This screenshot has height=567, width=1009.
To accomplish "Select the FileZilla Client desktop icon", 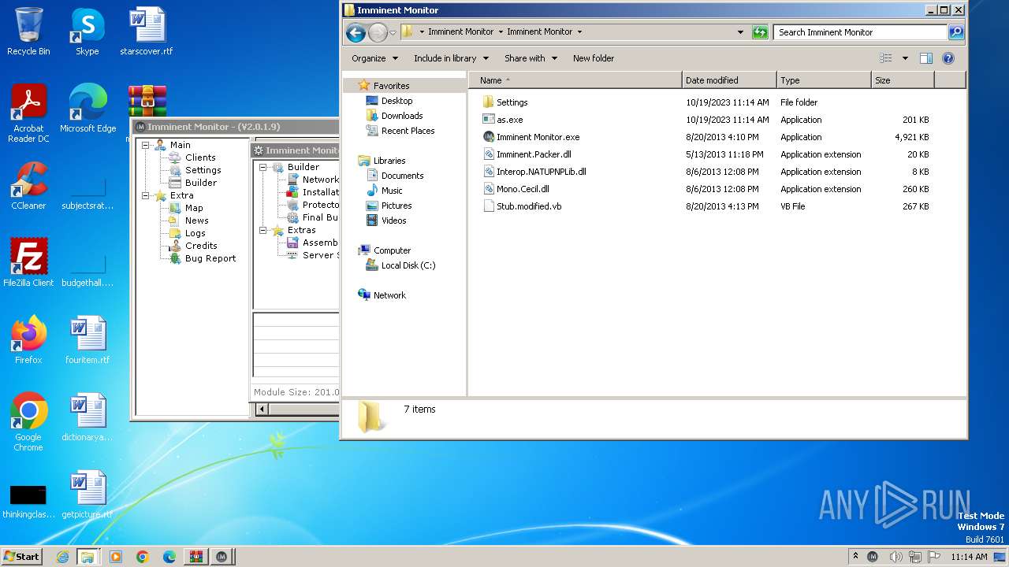I will [x=28, y=262].
